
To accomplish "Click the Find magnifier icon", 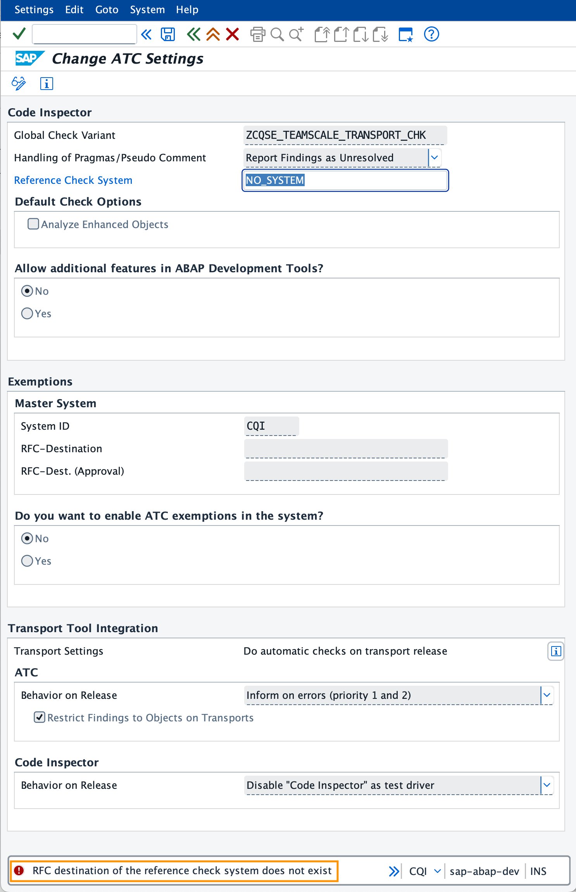I will [277, 34].
